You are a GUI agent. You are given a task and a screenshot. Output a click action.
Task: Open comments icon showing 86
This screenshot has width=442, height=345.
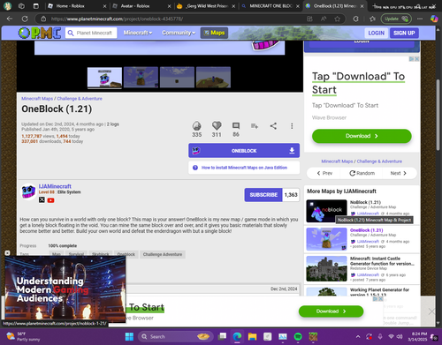pos(236,125)
